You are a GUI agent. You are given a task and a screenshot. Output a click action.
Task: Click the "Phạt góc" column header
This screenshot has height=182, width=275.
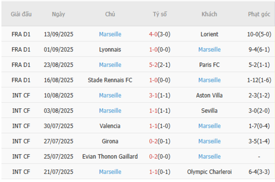[259, 14]
